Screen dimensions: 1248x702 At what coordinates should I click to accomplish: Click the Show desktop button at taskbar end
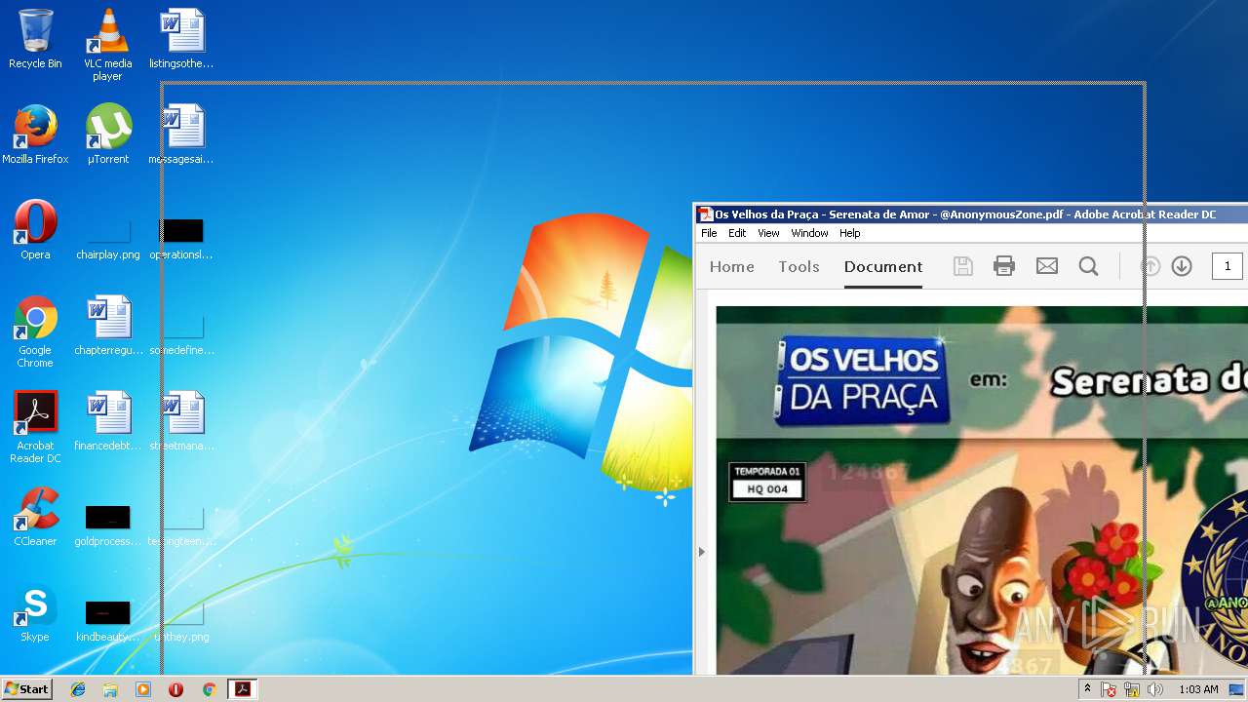(x=1237, y=689)
